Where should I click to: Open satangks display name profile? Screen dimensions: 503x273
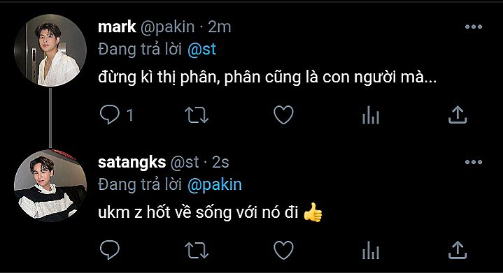(132, 162)
